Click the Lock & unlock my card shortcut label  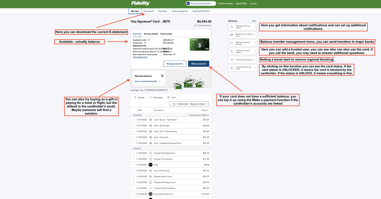[x=243, y=68]
